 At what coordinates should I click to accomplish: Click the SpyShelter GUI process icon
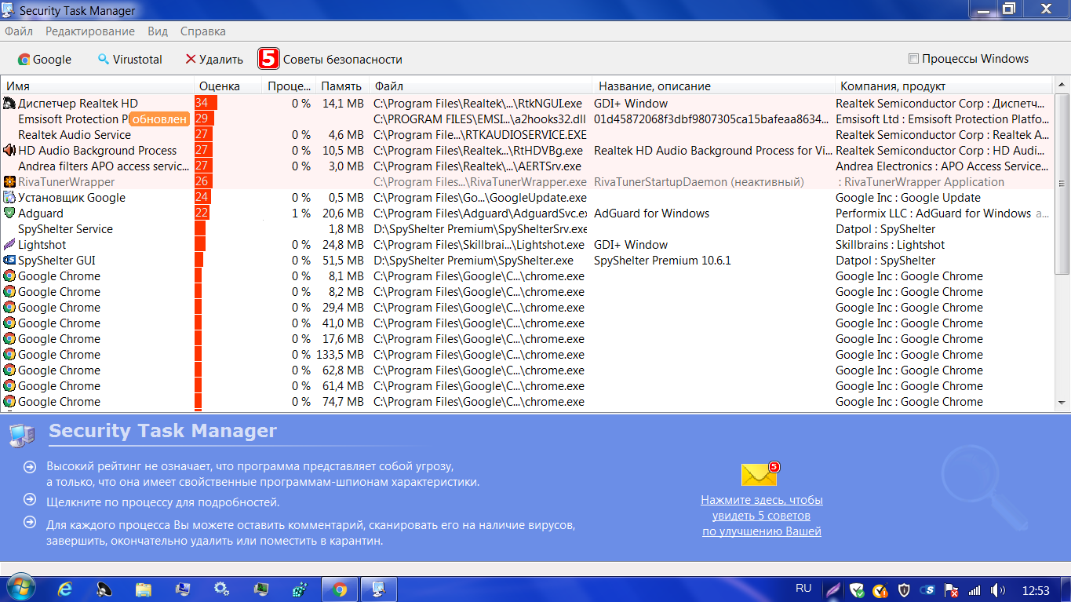pyautogui.click(x=9, y=261)
